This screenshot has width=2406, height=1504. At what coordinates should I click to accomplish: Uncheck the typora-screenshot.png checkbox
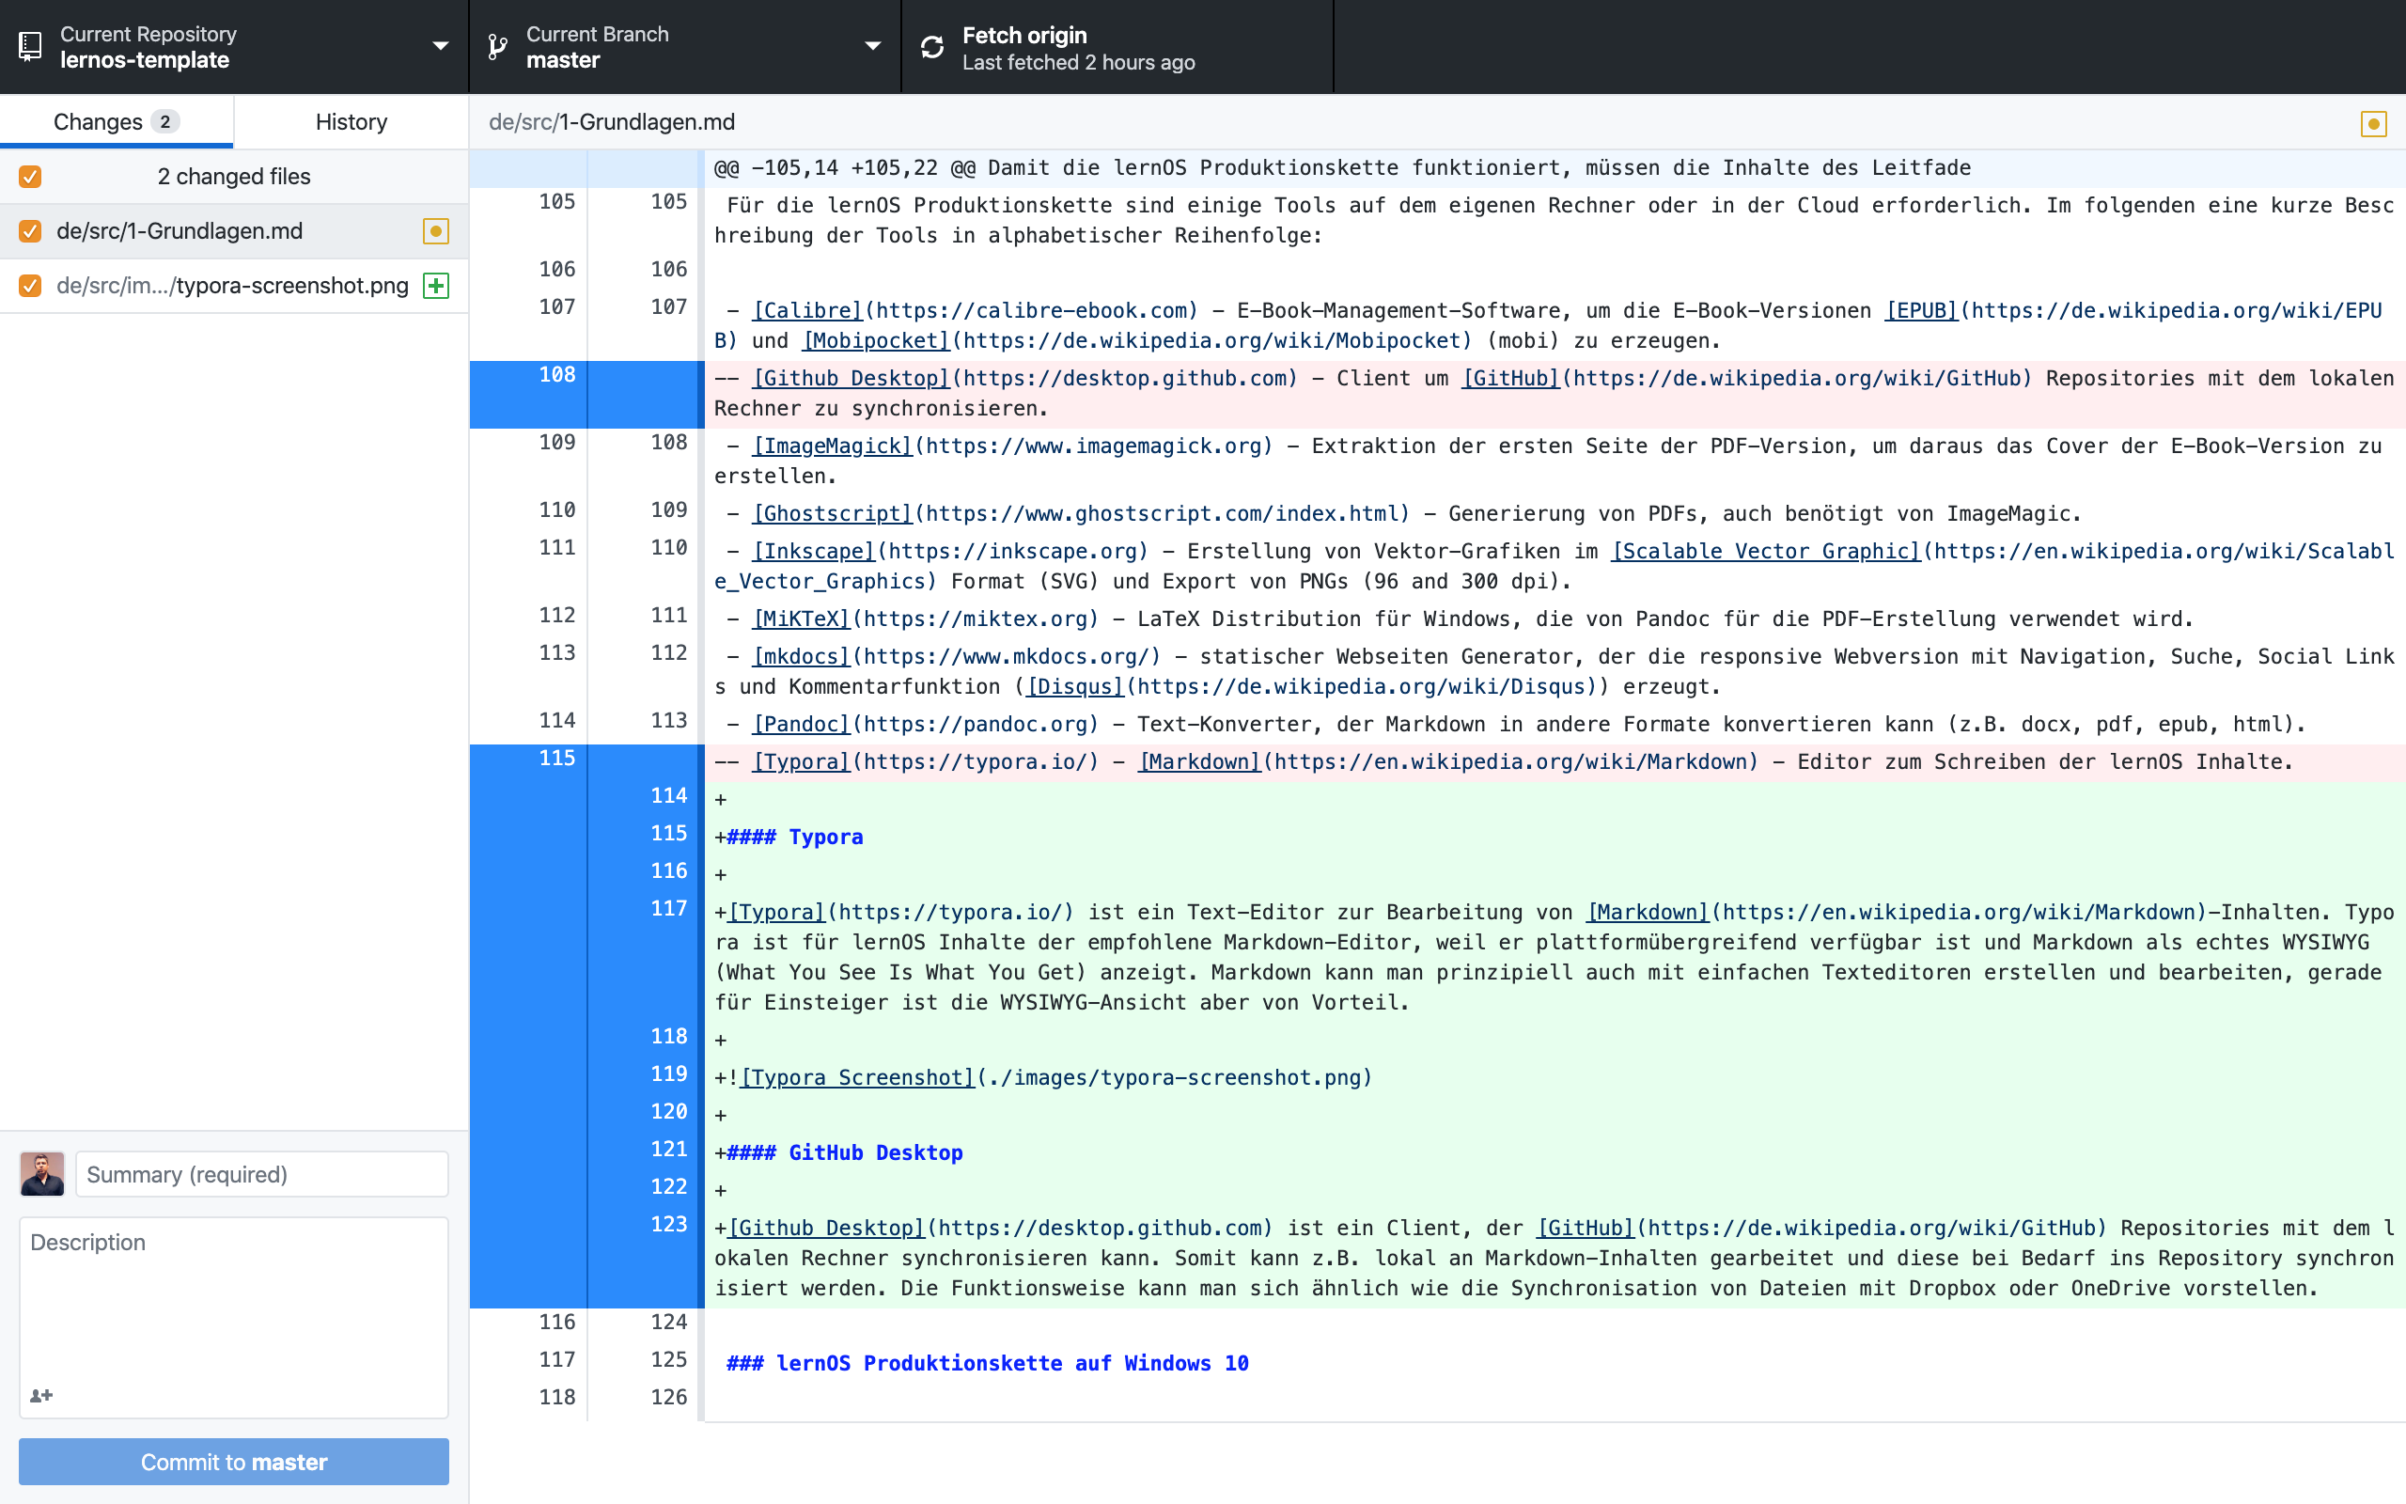[30, 287]
